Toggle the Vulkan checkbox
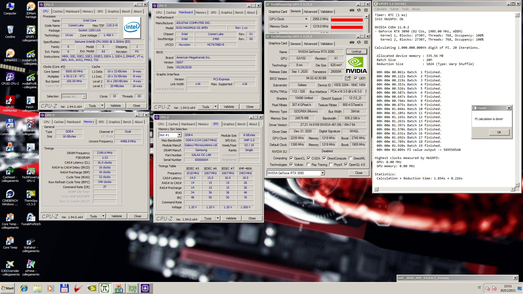This screenshot has height=294, width=523. 291,164
